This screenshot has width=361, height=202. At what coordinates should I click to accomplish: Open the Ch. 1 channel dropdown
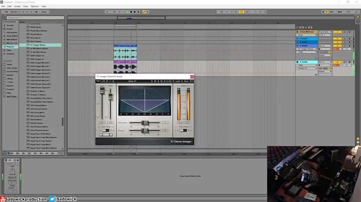pyautogui.click(x=325, y=35)
